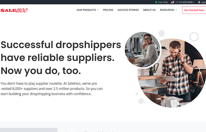Click the Get Started Now button

194,10
